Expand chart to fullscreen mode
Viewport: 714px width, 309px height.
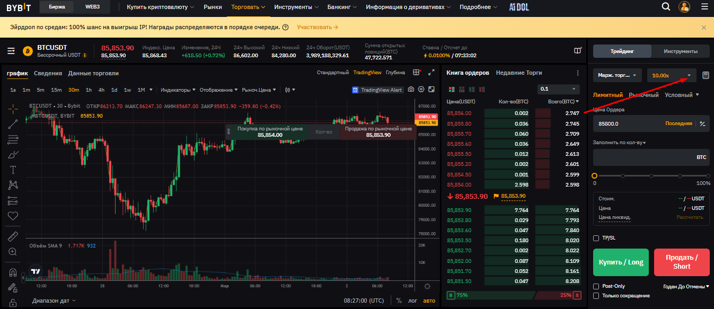[431, 73]
